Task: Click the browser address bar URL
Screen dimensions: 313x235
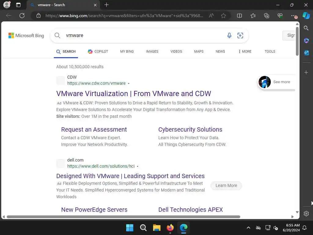Action: 124,16
